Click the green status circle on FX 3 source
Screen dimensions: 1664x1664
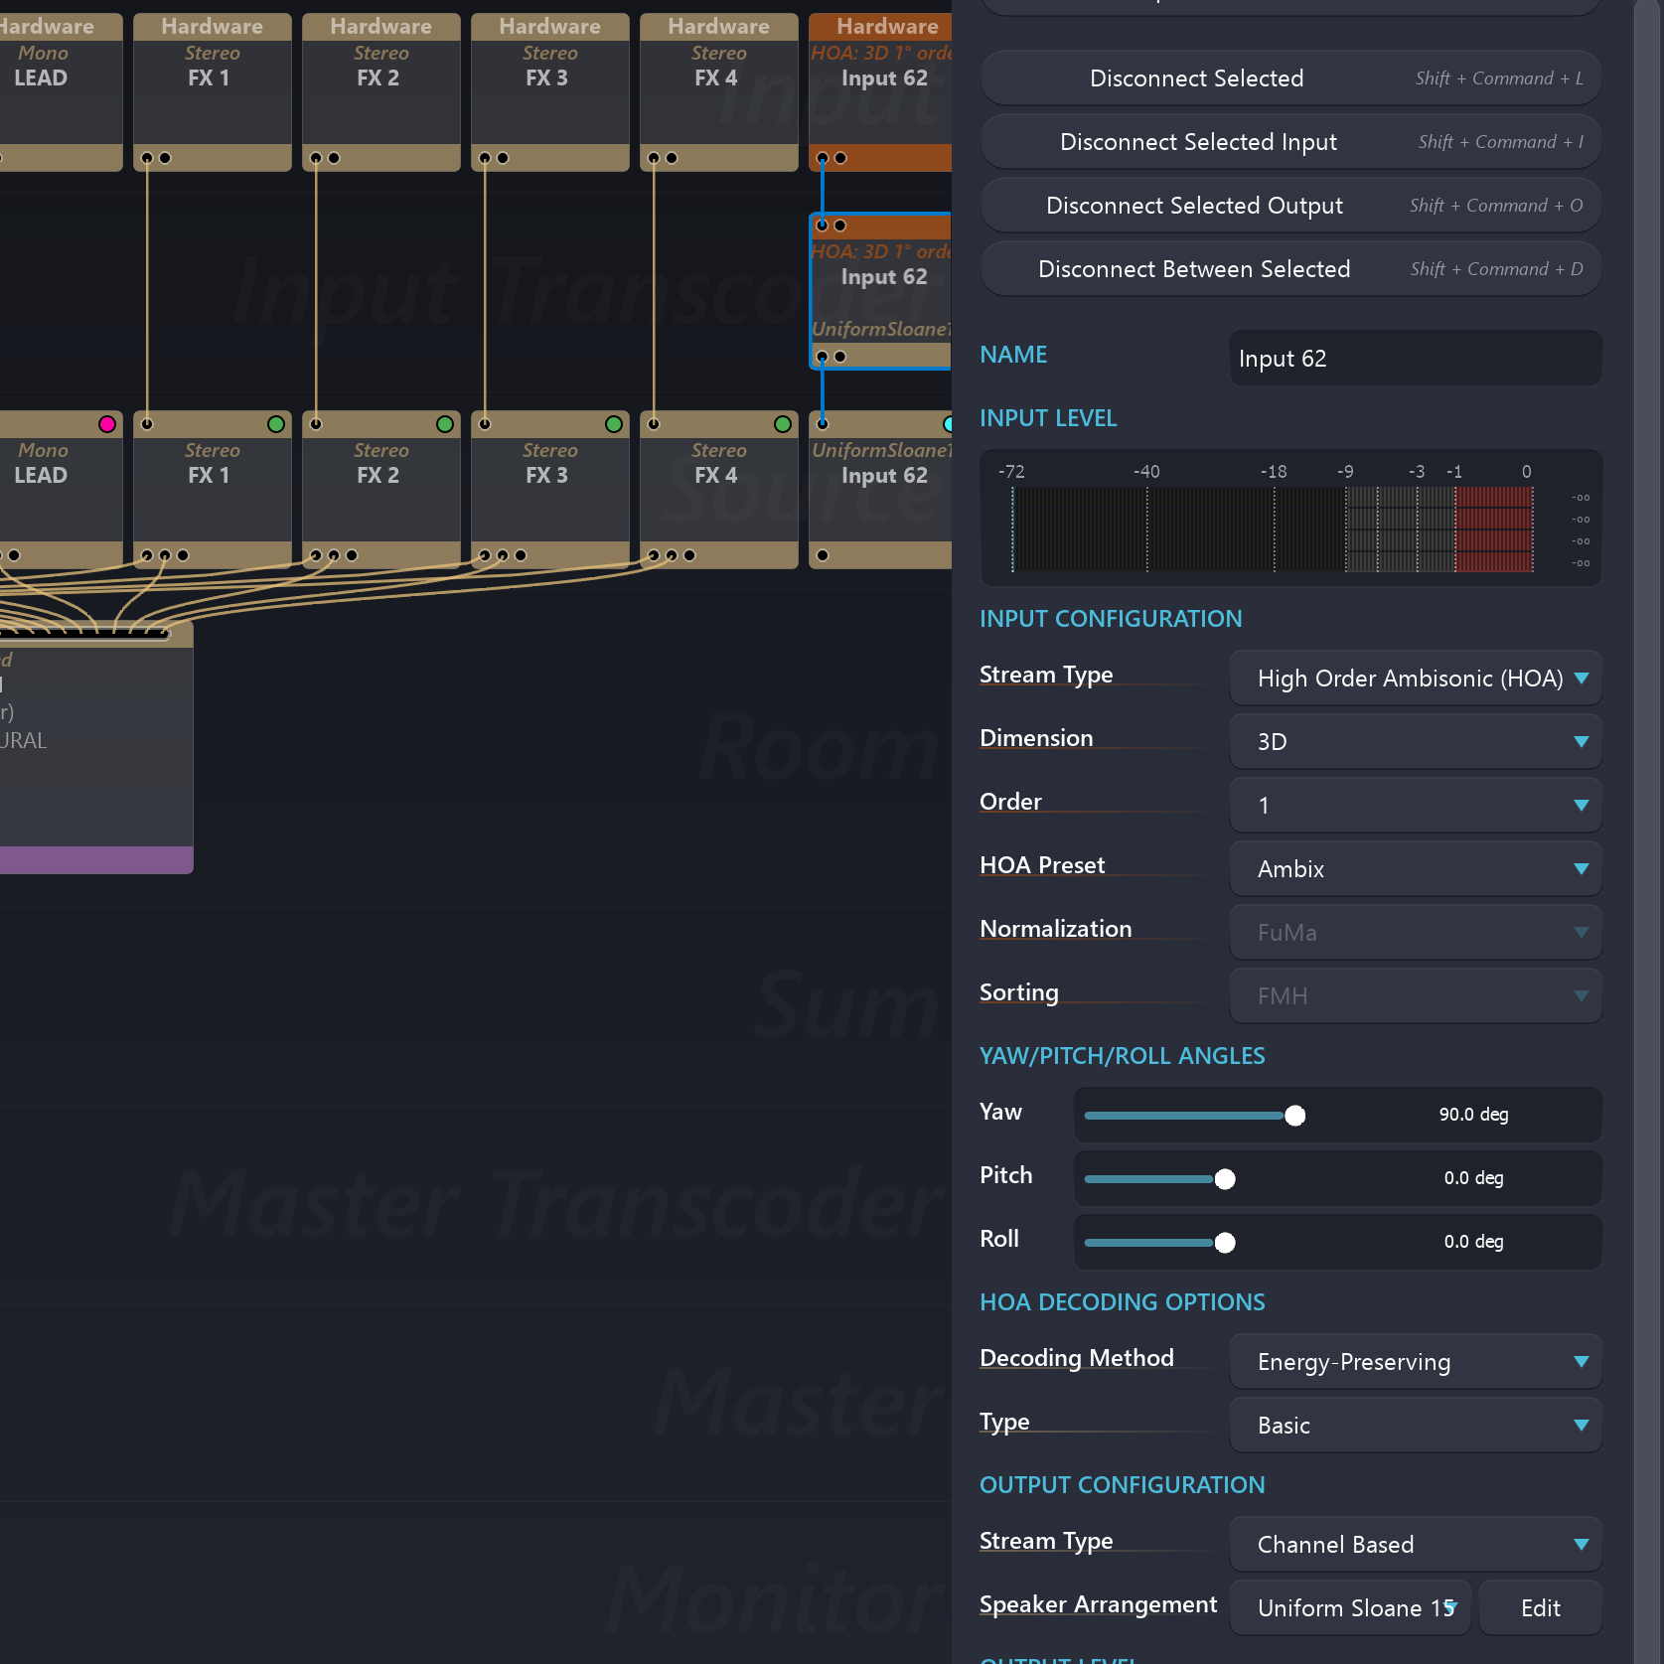(614, 424)
